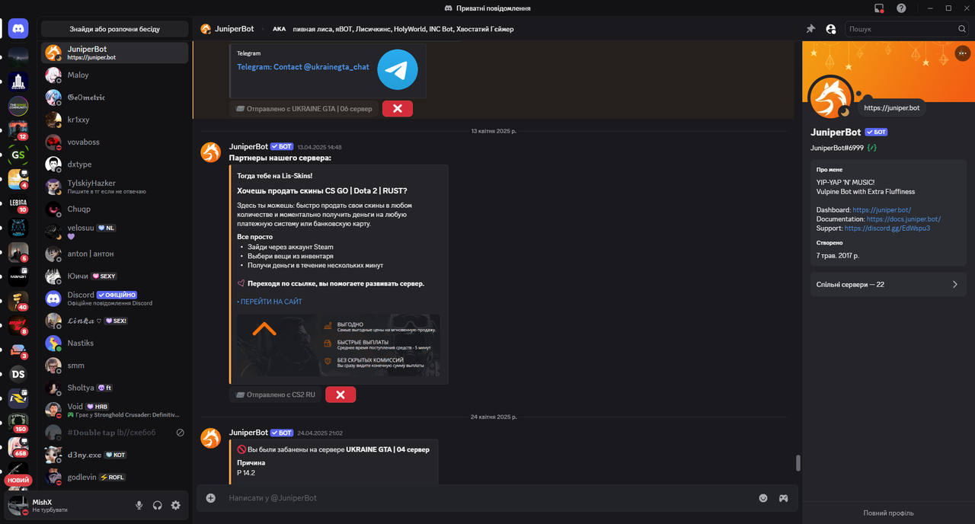Open the Ge0metric conversation
Screen dimensions: 975x524
pyautogui.click(x=115, y=97)
